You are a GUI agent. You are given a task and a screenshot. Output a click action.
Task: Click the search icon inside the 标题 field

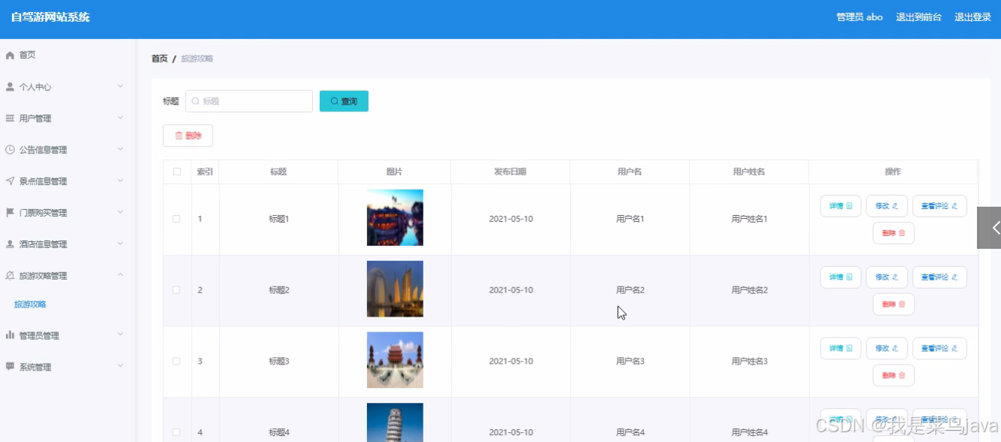pyautogui.click(x=196, y=101)
